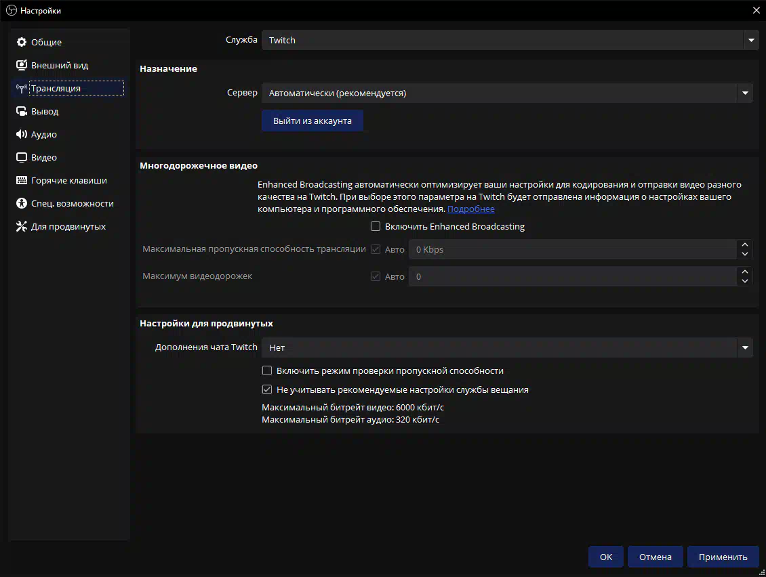Switch to the Аудио settings section

[x=69, y=134]
